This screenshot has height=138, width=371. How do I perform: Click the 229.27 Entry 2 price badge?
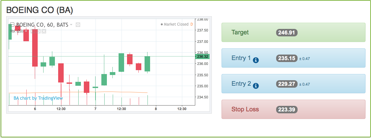click(287, 84)
